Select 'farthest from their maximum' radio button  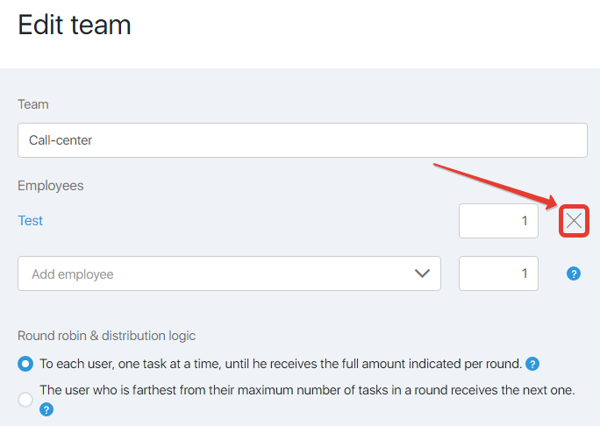(25, 400)
